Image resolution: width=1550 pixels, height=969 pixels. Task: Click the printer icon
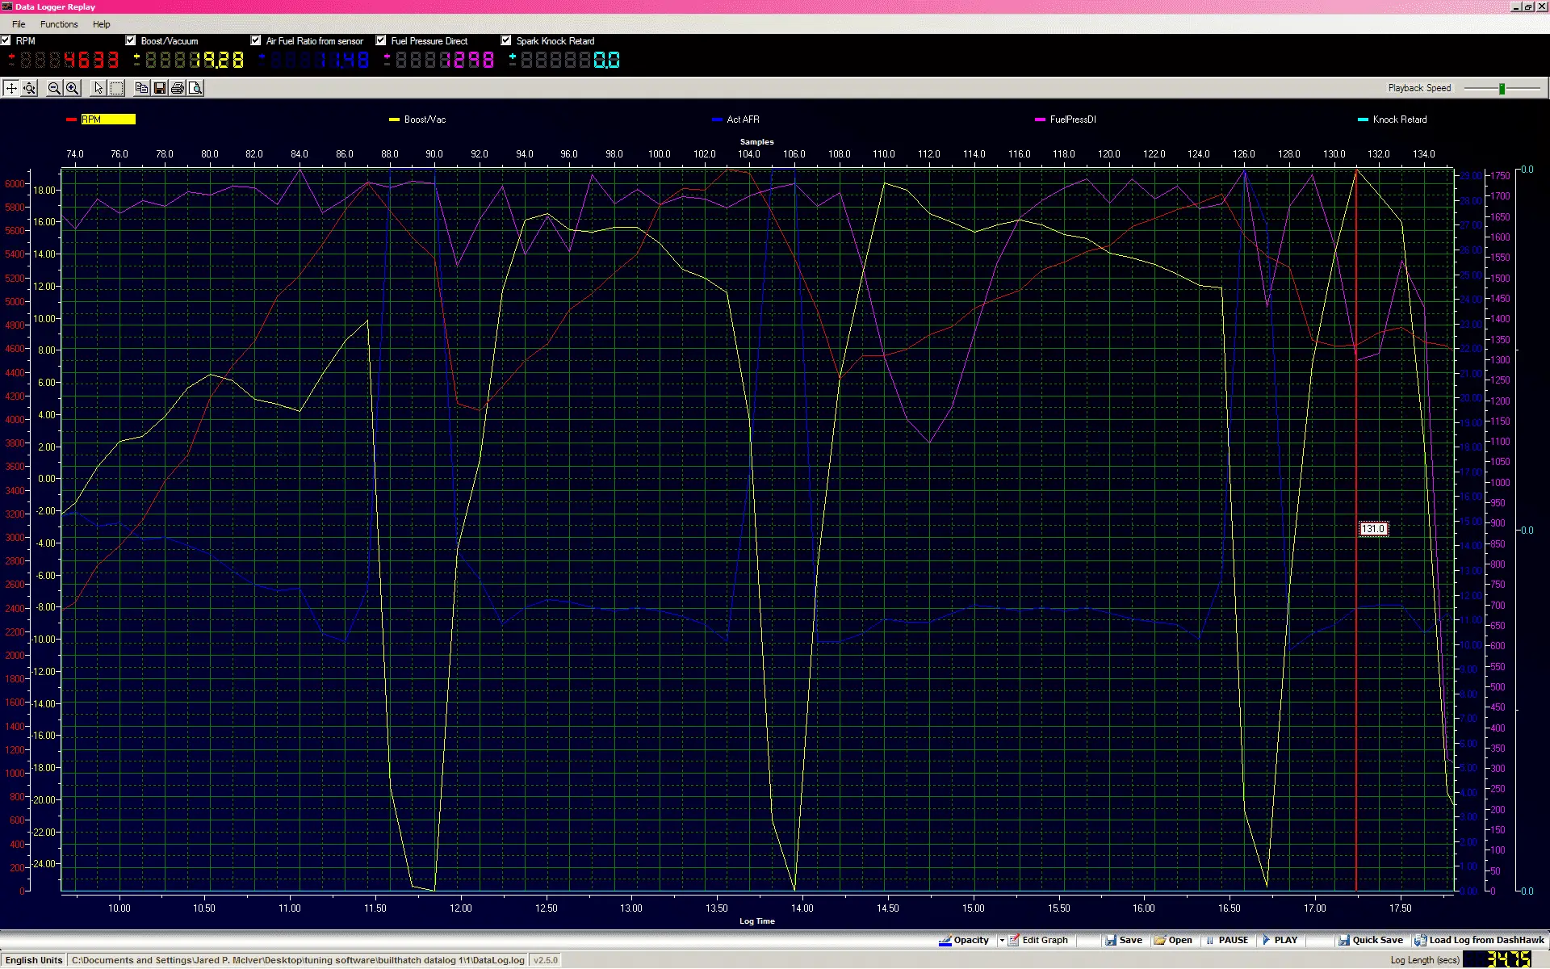[x=178, y=88]
